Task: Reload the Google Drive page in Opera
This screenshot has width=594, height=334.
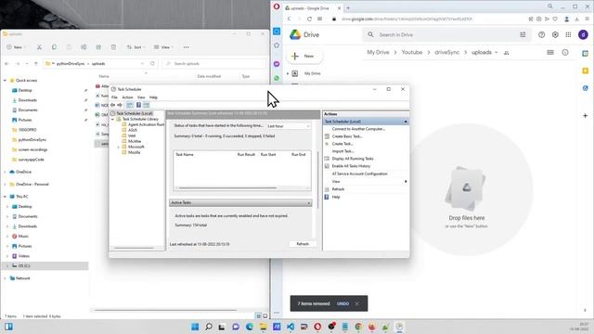Action: click(x=309, y=19)
